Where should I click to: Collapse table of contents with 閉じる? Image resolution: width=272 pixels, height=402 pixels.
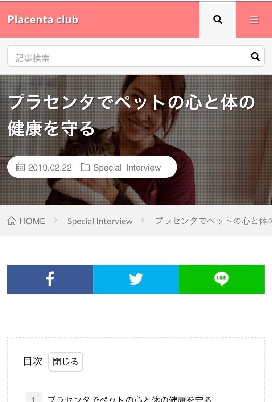[x=66, y=361]
